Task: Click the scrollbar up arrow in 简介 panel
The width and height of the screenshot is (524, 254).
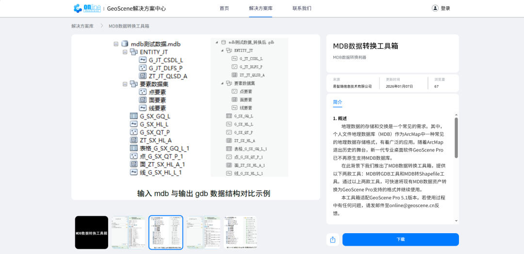Action: click(456, 115)
